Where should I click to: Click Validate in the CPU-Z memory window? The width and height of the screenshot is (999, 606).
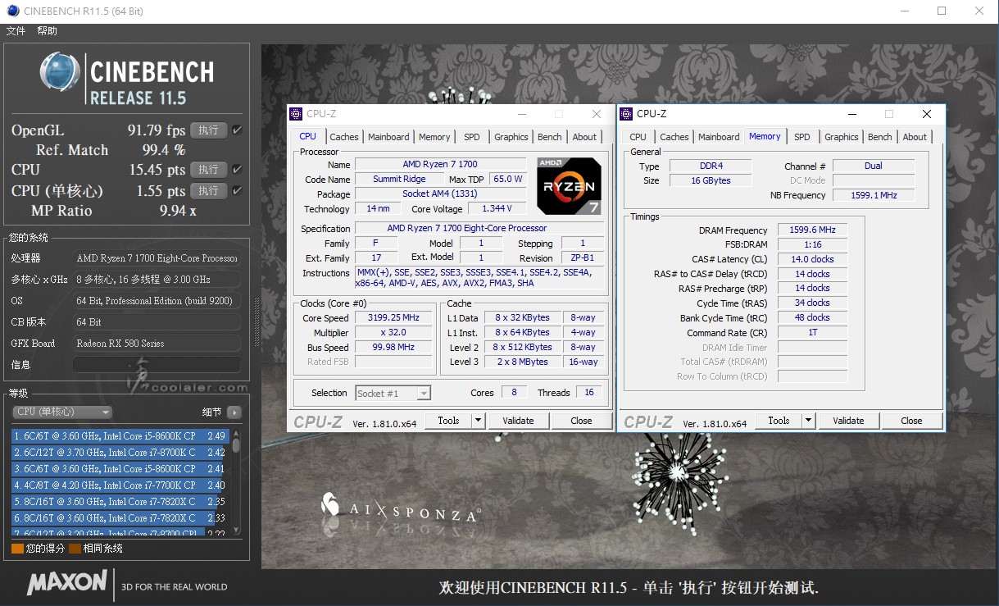[848, 421]
